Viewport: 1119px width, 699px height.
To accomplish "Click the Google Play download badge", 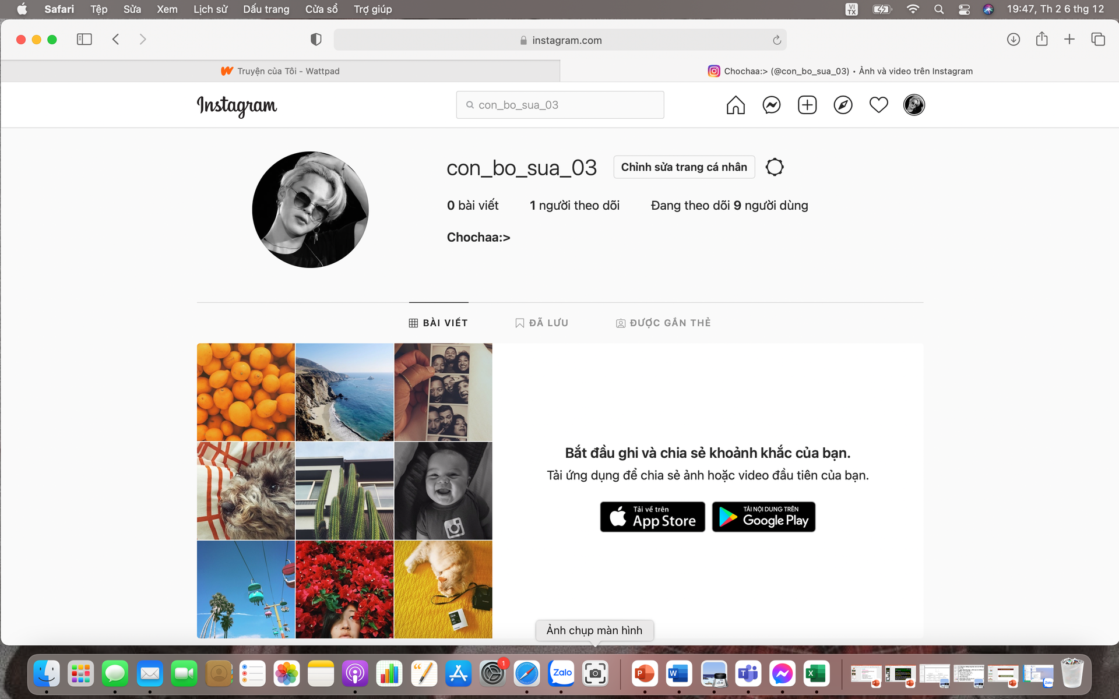I will (763, 517).
